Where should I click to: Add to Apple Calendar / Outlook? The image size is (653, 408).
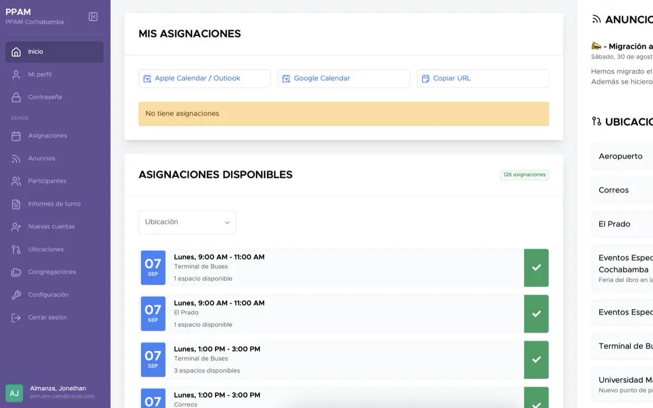click(x=205, y=79)
